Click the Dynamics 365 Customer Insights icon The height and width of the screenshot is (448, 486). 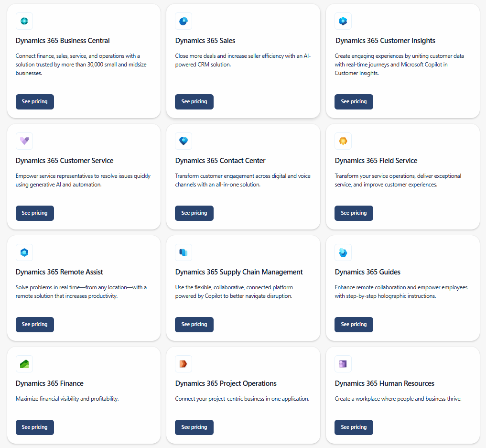point(343,21)
